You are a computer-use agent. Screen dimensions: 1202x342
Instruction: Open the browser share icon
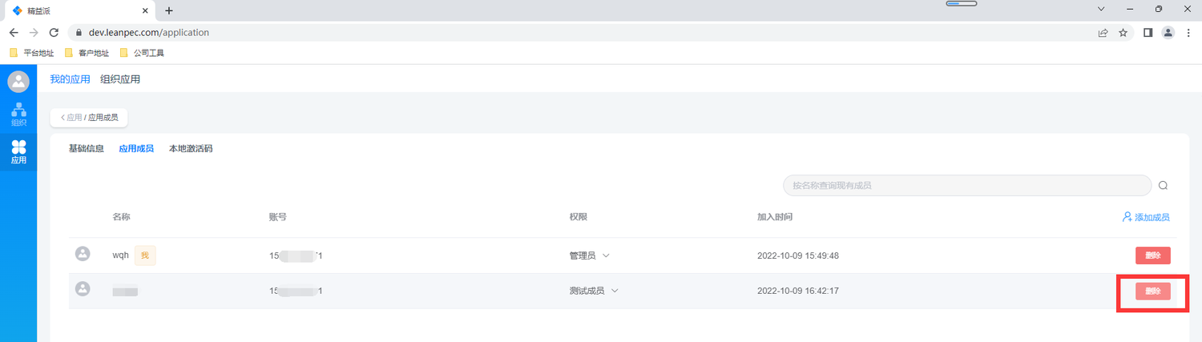(1103, 33)
